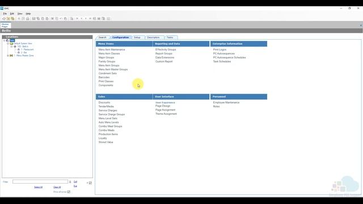Open Service Charge Groups
Viewport: 363px width, 204px height.
click(112, 114)
